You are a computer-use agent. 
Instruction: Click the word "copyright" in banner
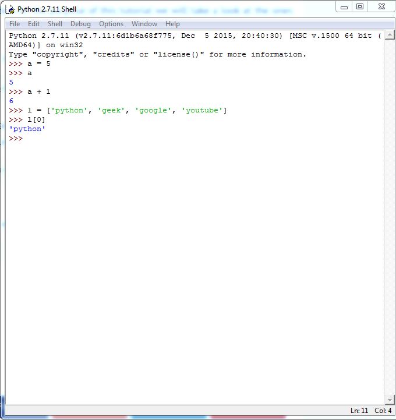tap(58, 54)
